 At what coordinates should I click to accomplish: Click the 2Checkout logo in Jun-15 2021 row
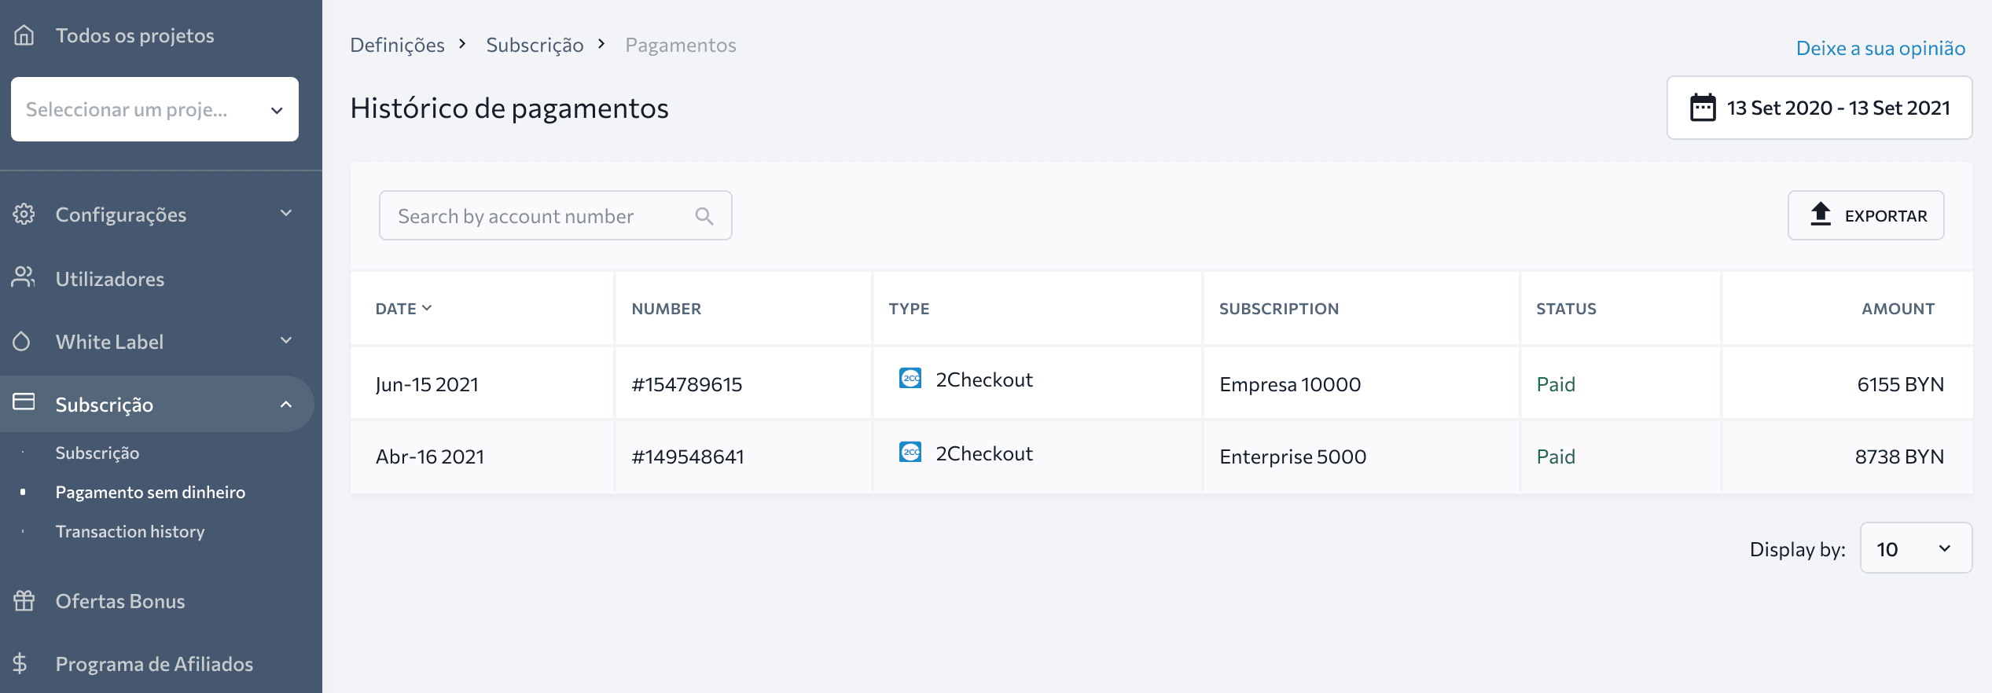(910, 379)
